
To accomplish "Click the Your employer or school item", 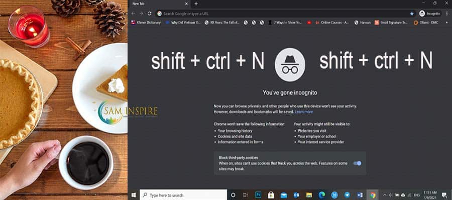I will click(317, 136).
